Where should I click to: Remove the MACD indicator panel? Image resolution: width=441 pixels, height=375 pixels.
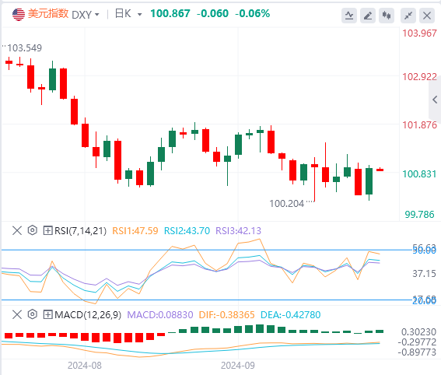click(17, 314)
